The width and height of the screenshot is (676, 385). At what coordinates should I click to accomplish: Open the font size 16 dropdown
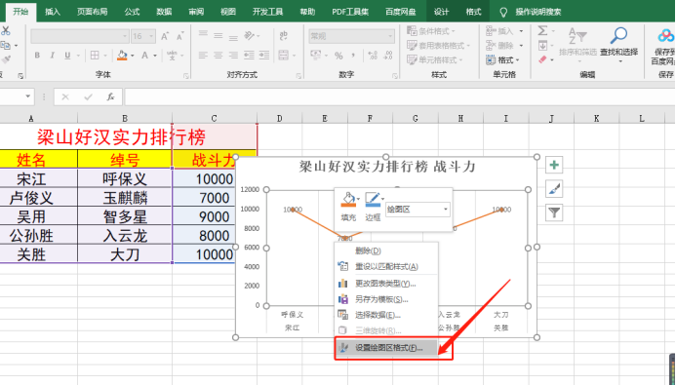[151, 36]
